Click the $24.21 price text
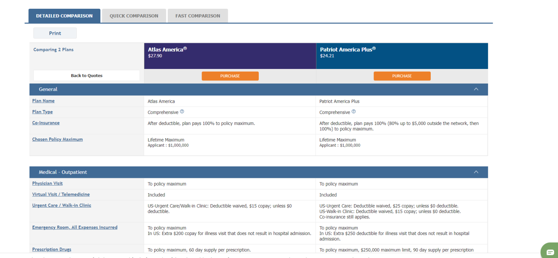This screenshot has width=558, height=258. click(x=327, y=56)
